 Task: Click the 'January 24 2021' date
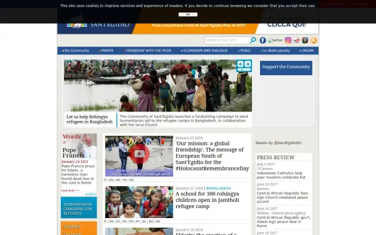[x=75, y=162]
